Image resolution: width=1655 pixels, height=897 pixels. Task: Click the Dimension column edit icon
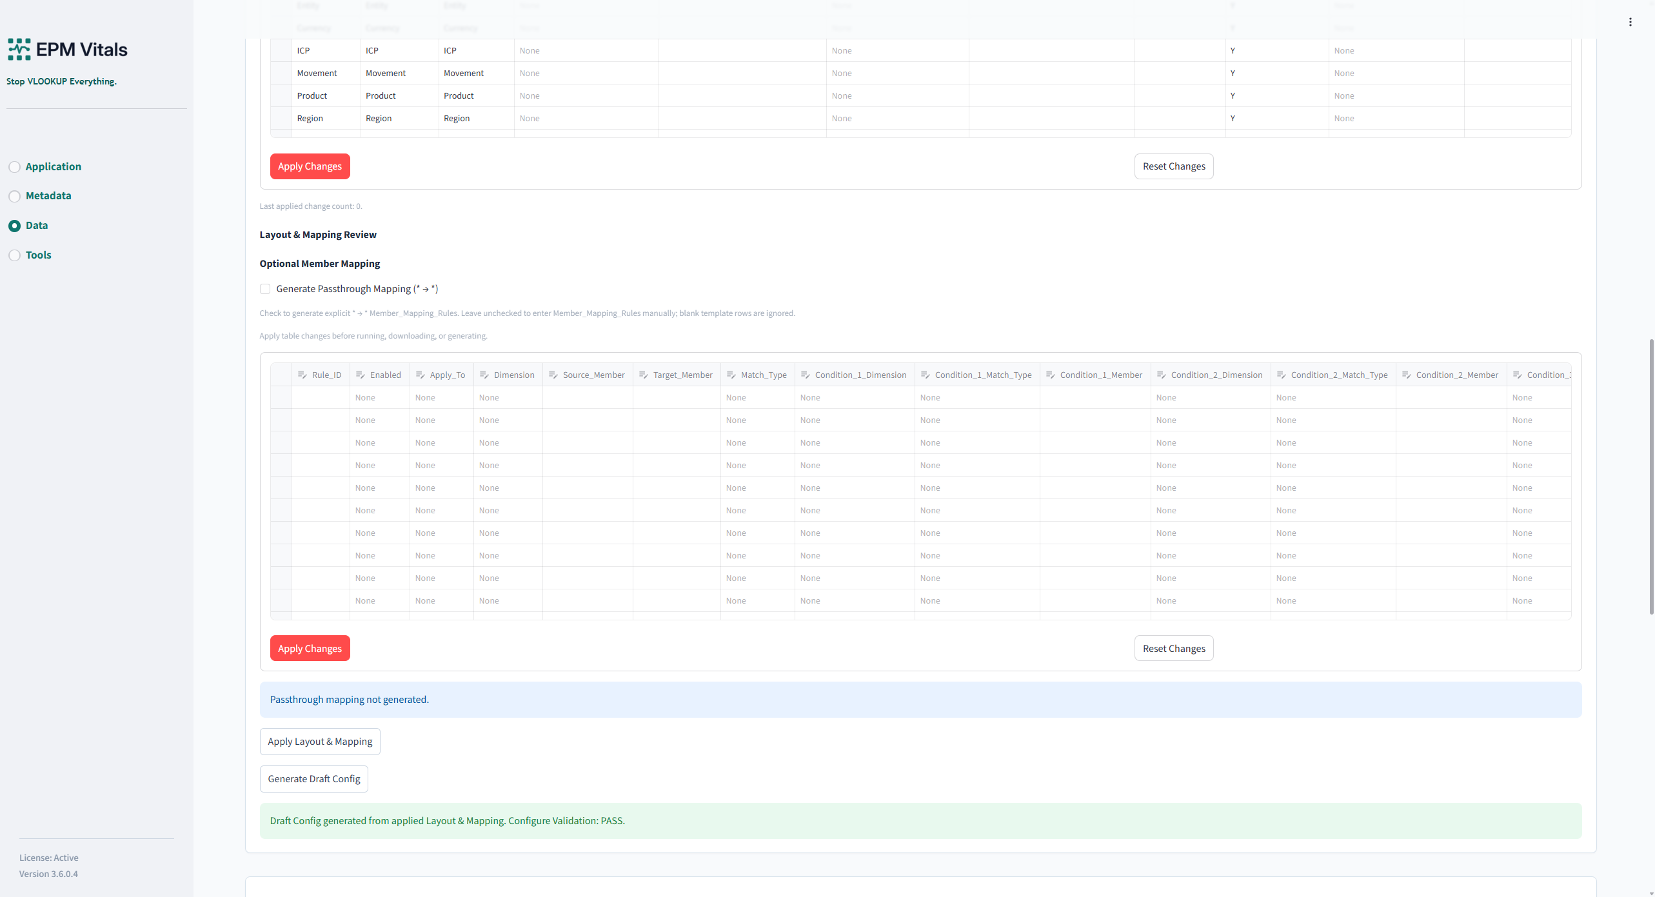pyautogui.click(x=484, y=375)
